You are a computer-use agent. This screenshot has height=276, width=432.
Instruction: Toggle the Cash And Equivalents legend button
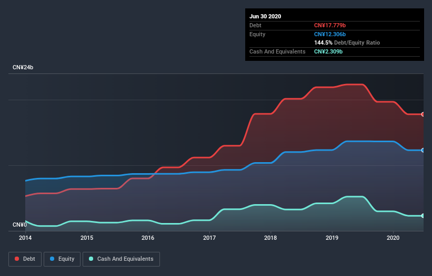[121, 259]
